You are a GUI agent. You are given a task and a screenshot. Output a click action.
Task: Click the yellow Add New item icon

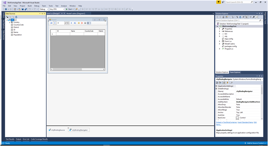pos(79,23)
